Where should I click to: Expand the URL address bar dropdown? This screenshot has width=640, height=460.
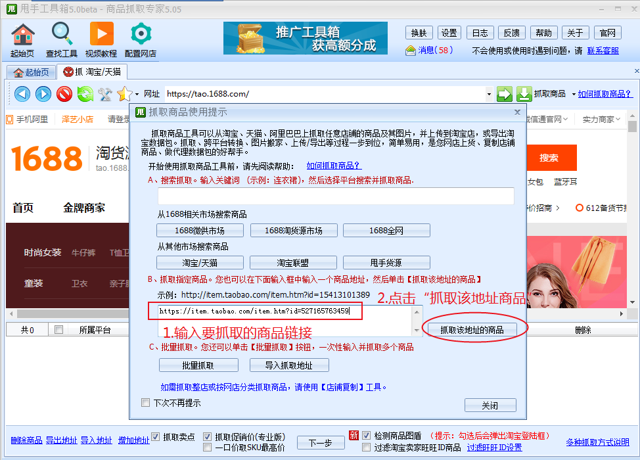[489, 94]
